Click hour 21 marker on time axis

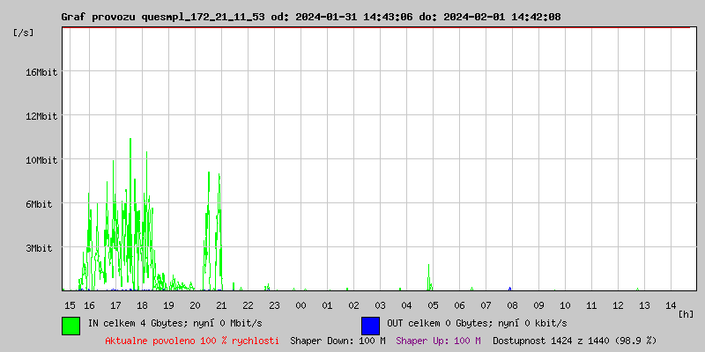[x=221, y=304]
